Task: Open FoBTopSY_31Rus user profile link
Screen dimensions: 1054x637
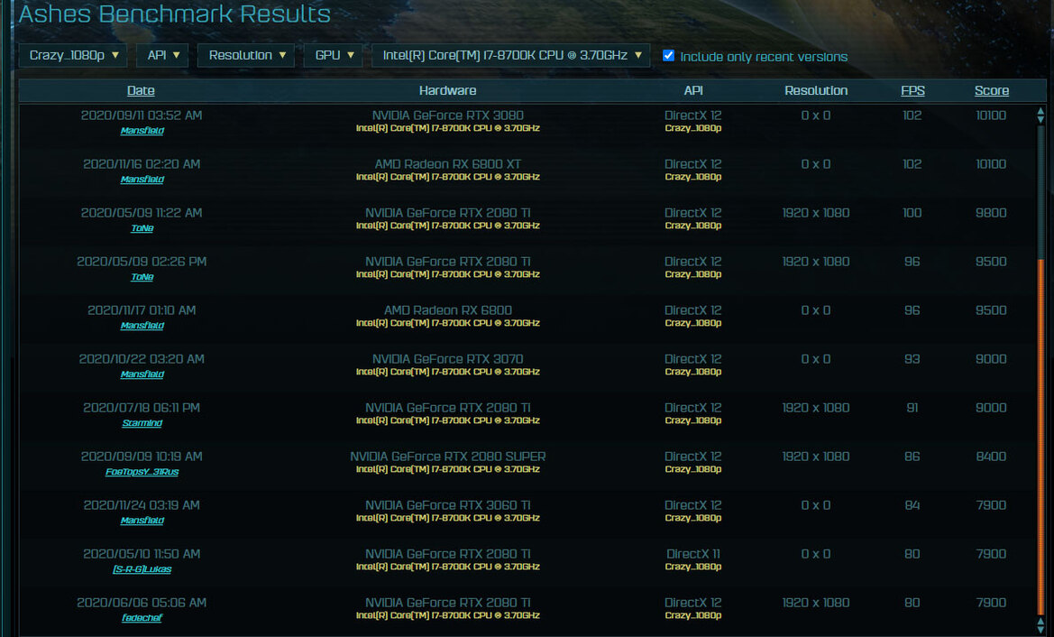Action: [x=142, y=472]
